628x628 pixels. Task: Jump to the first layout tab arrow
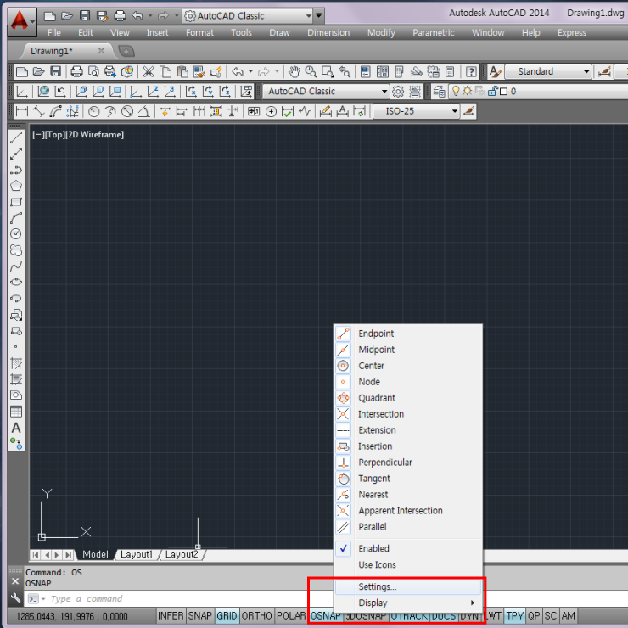point(36,555)
